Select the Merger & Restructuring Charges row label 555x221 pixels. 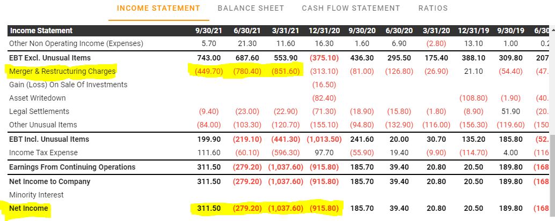click(62, 71)
